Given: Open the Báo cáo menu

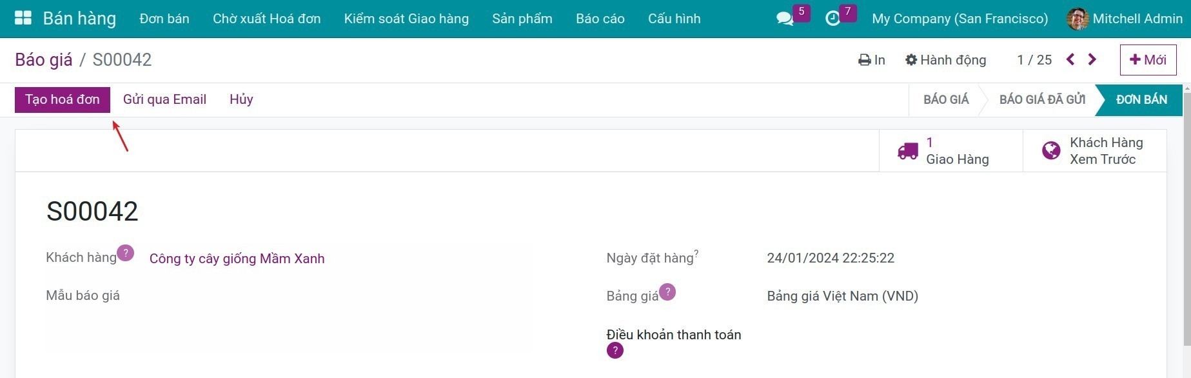Looking at the screenshot, I should tap(600, 19).
